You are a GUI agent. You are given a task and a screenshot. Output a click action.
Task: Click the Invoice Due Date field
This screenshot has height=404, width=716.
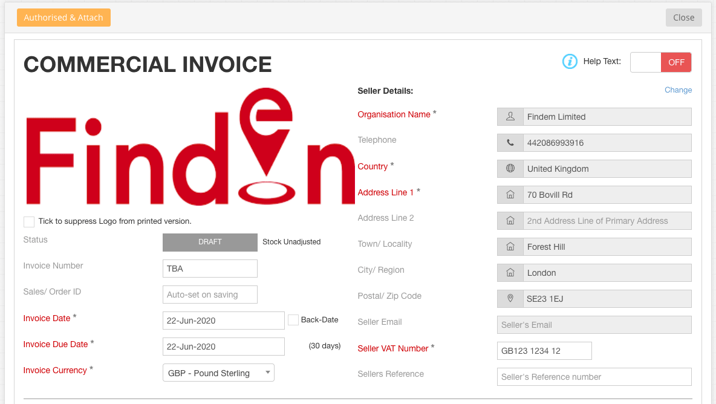point(224,347)
